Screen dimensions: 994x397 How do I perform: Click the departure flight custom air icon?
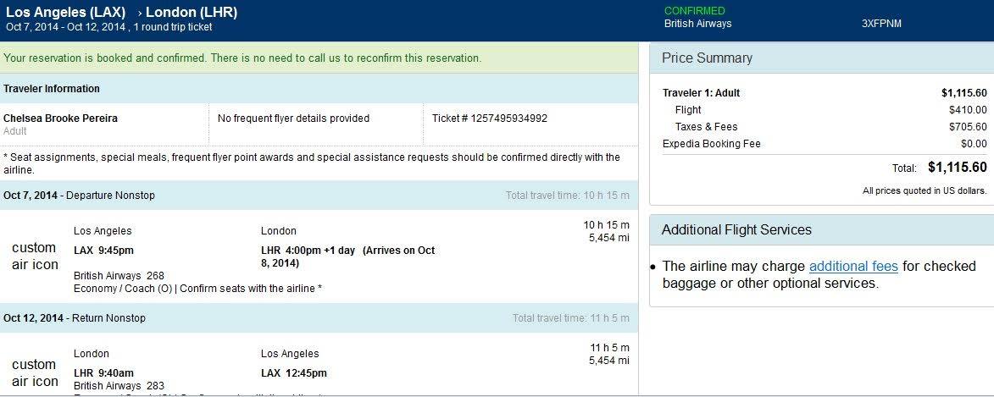tap(35, 256)
